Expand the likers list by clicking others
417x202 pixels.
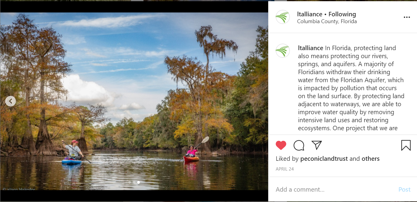point(370,159)
